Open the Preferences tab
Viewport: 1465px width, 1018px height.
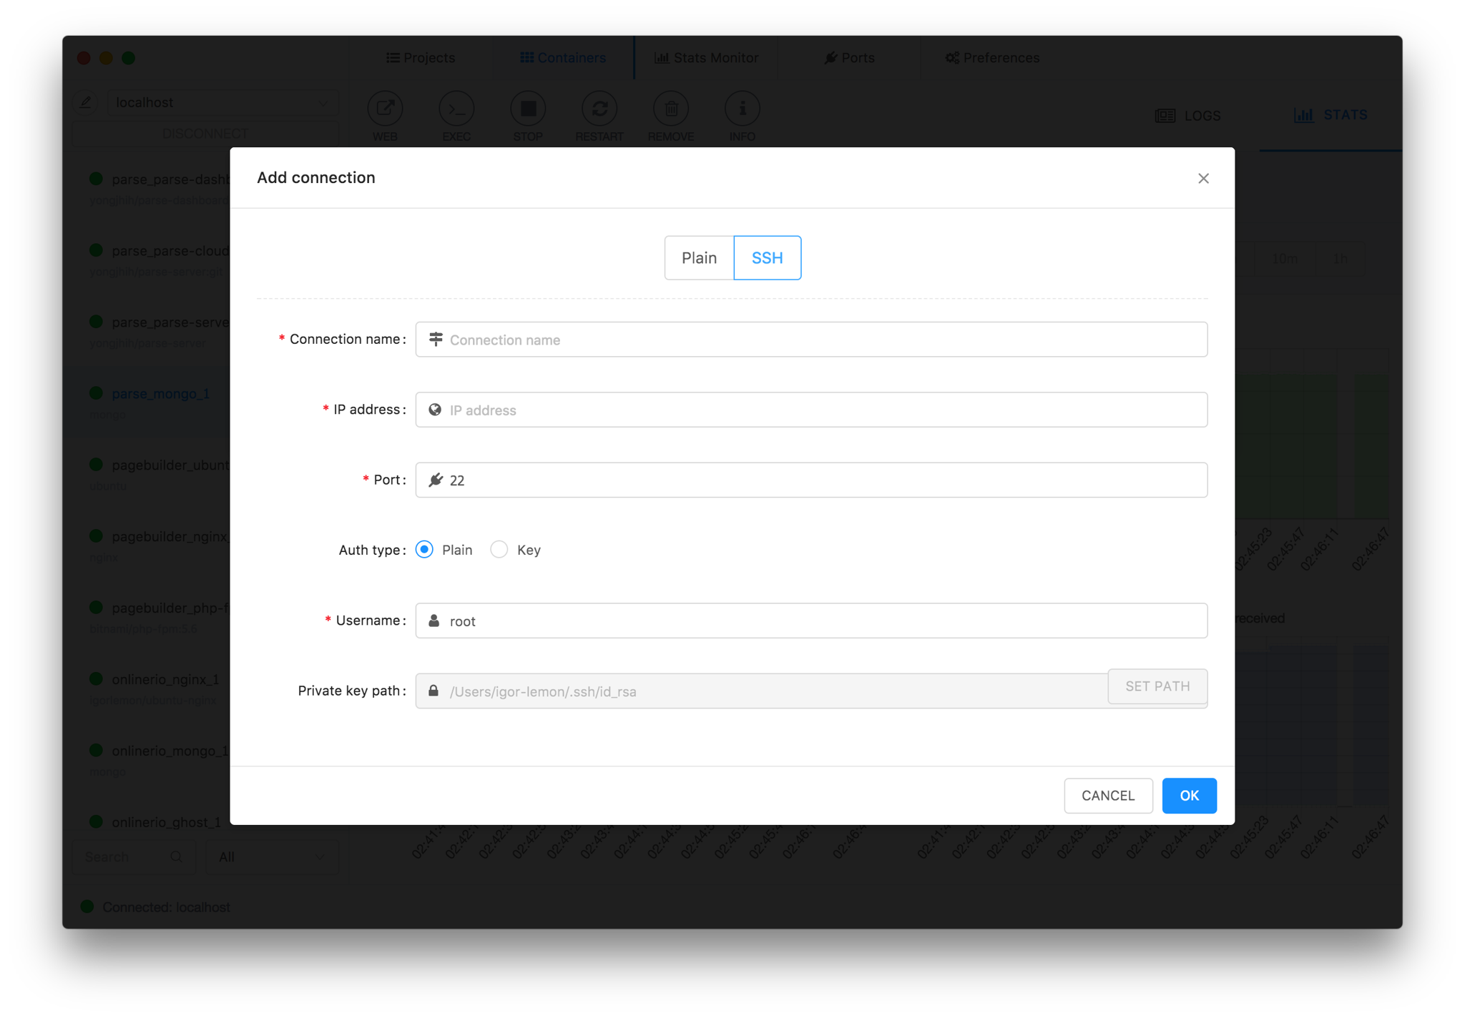point(992,57)
